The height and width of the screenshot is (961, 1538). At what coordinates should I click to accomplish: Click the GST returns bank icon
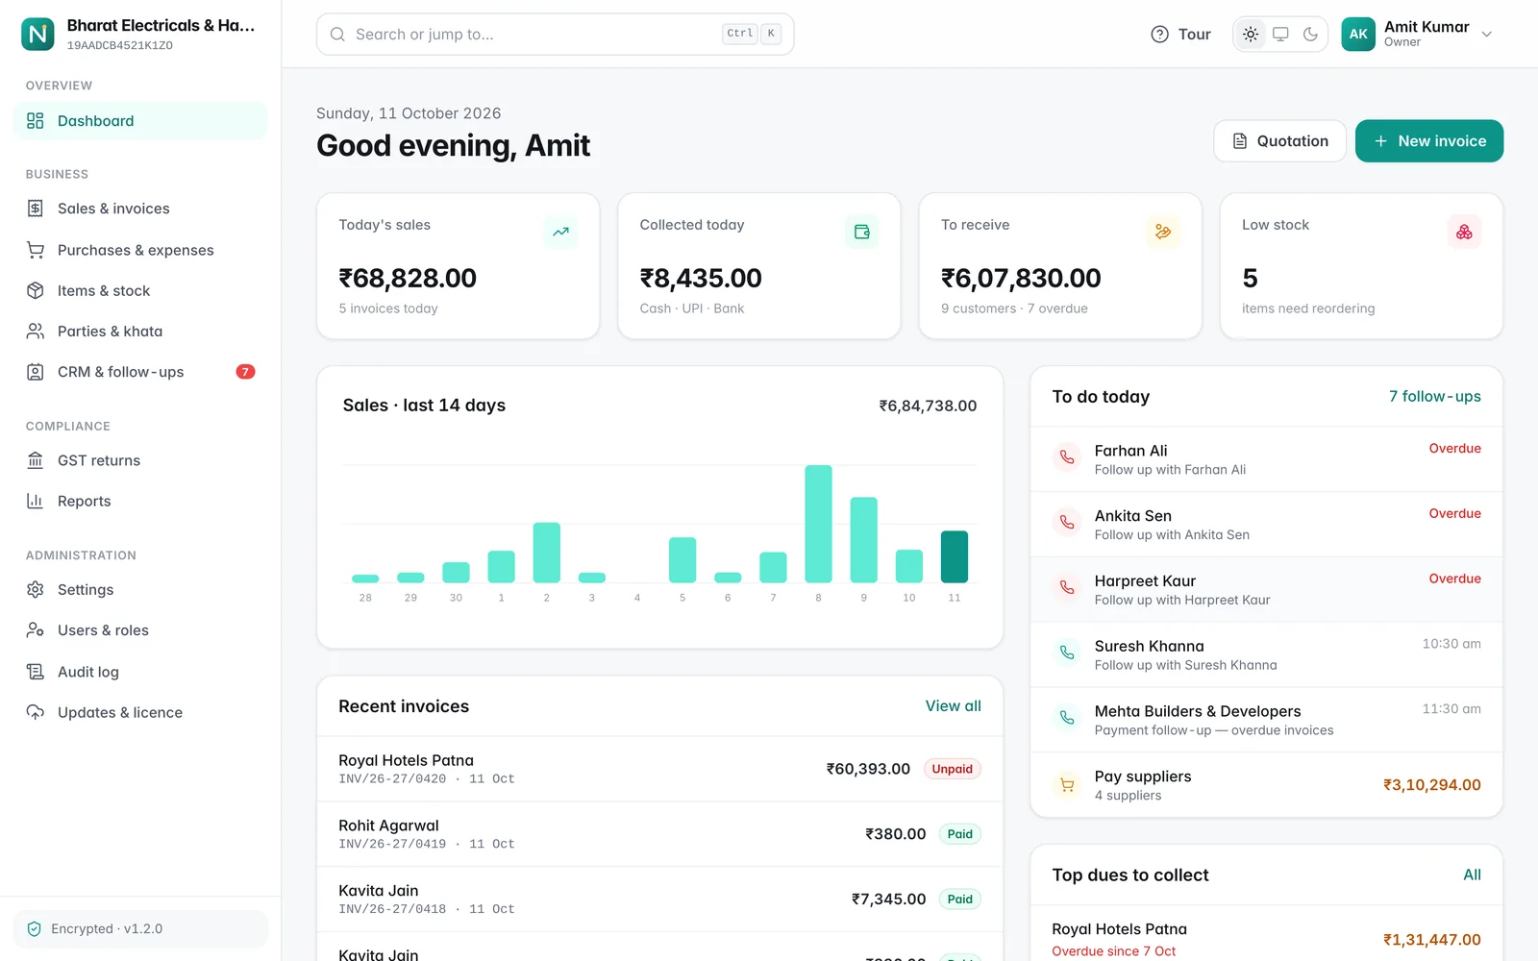click(36, 460)
